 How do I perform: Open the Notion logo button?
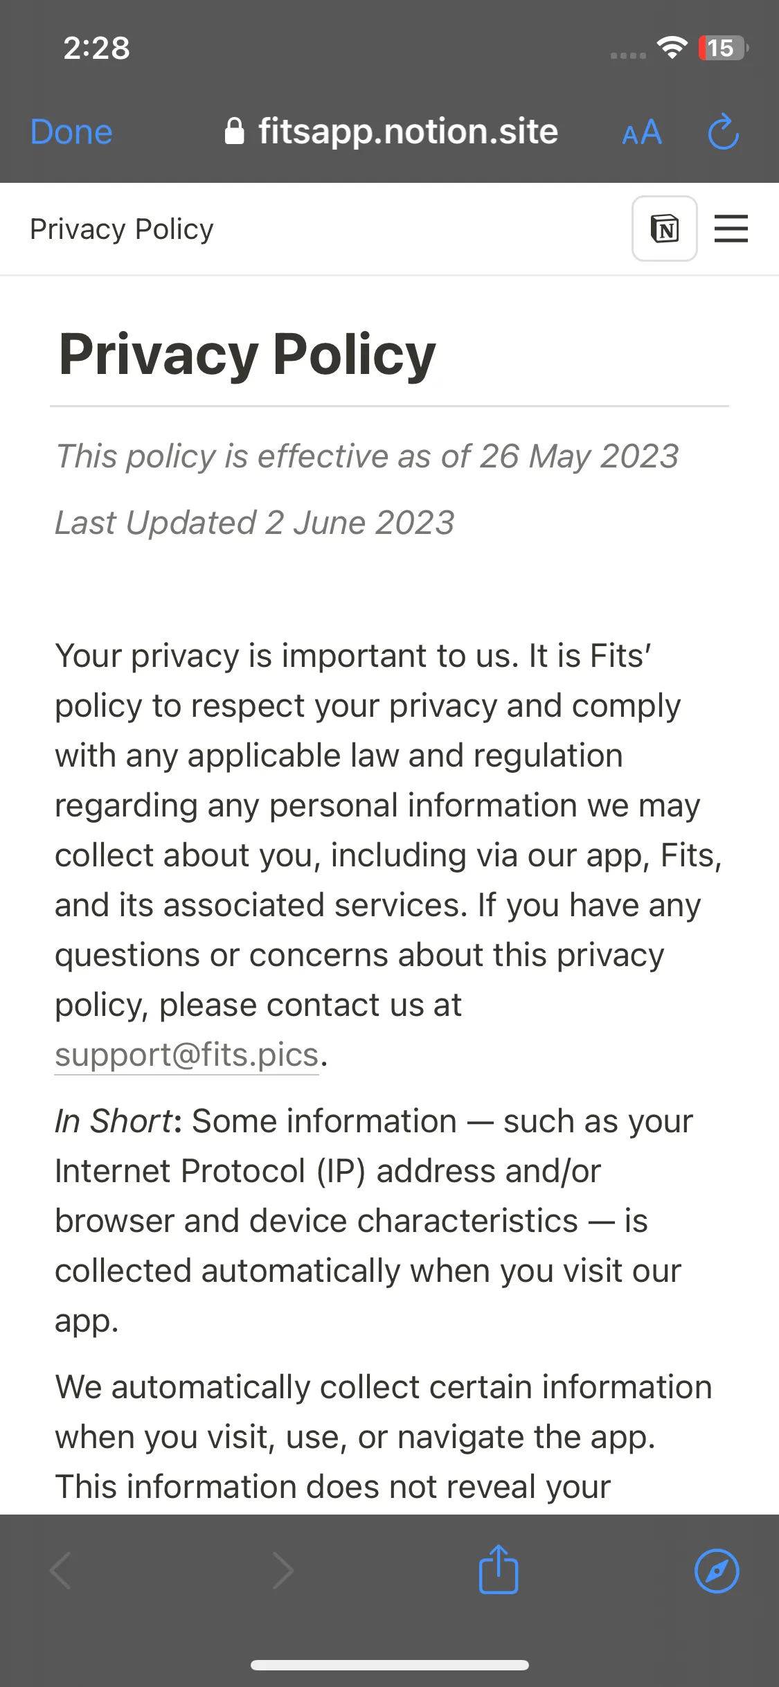[x=665, y=229]
